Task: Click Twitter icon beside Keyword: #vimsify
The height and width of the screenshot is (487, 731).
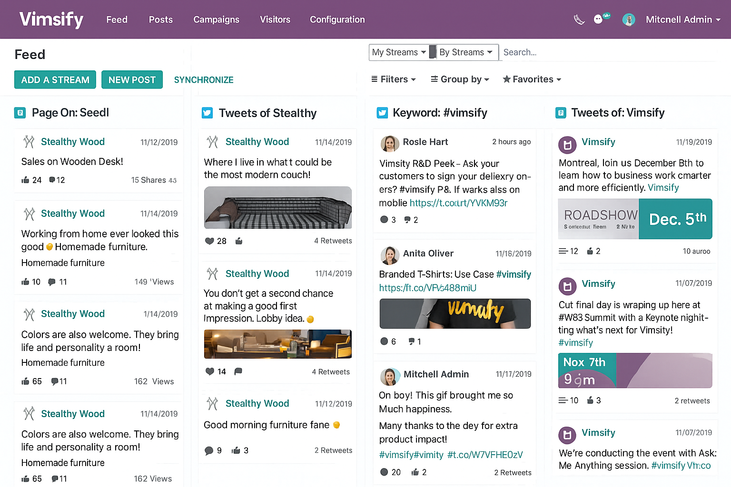Action: click(382, 113)
